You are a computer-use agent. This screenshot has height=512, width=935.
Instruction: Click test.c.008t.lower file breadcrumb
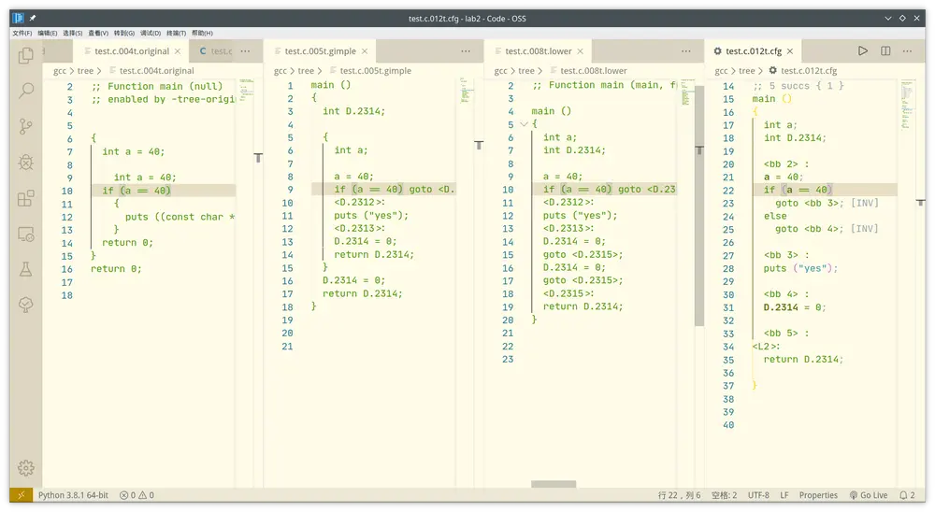point(594,71)
